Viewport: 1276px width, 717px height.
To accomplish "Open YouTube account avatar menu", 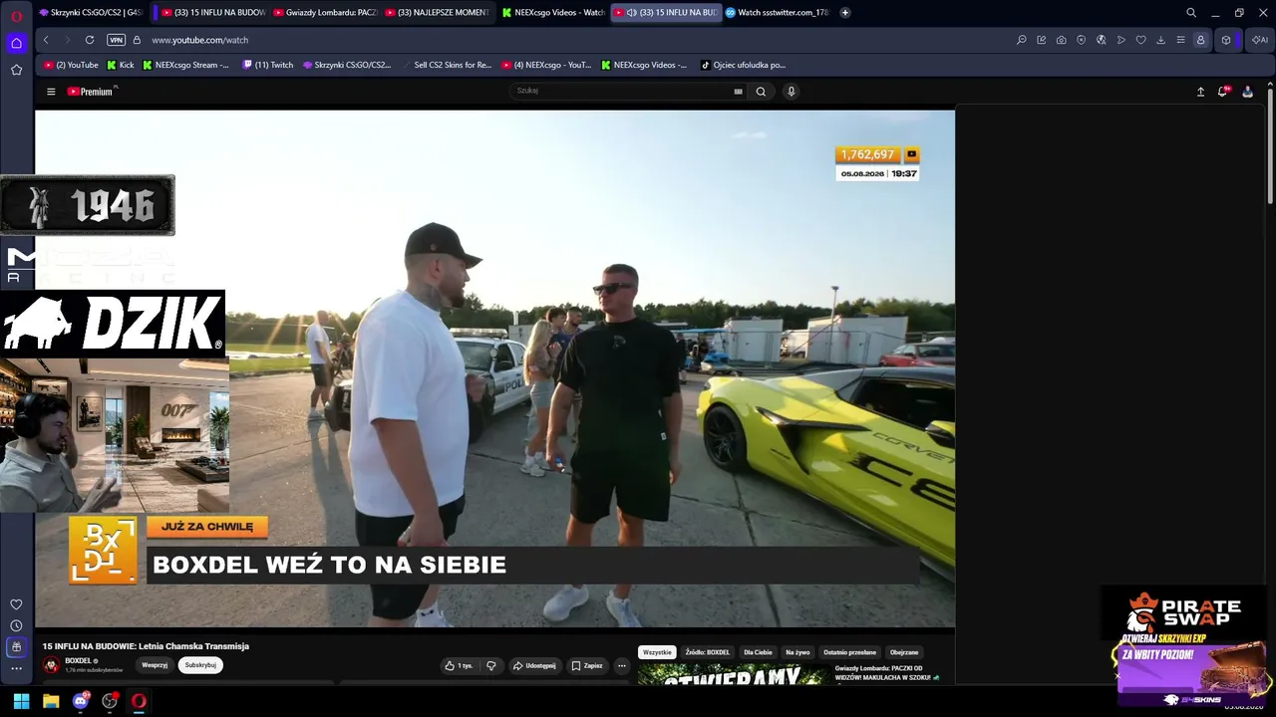I will click(1247, 92).
